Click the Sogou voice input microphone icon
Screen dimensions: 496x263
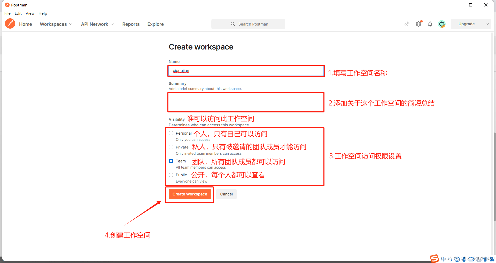(464, 259)
